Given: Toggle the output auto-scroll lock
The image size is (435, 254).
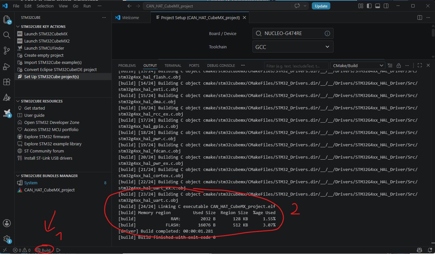Looking at the screenshot, I should (399, 65).
